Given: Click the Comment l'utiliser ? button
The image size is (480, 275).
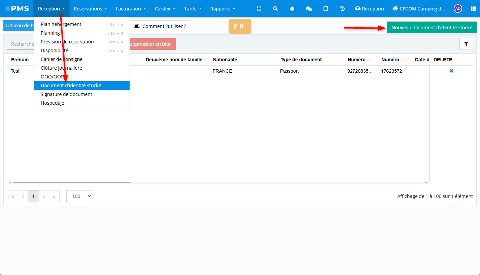Looking at the screenshot, I should coord(160,26).
